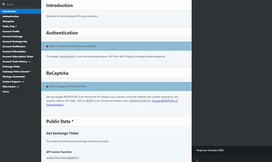The height and width of the screenshot is (162, 272).
Task: Select Account Exchange Key in sidebar
Action: pyautogui.click(x=15, y=41)
